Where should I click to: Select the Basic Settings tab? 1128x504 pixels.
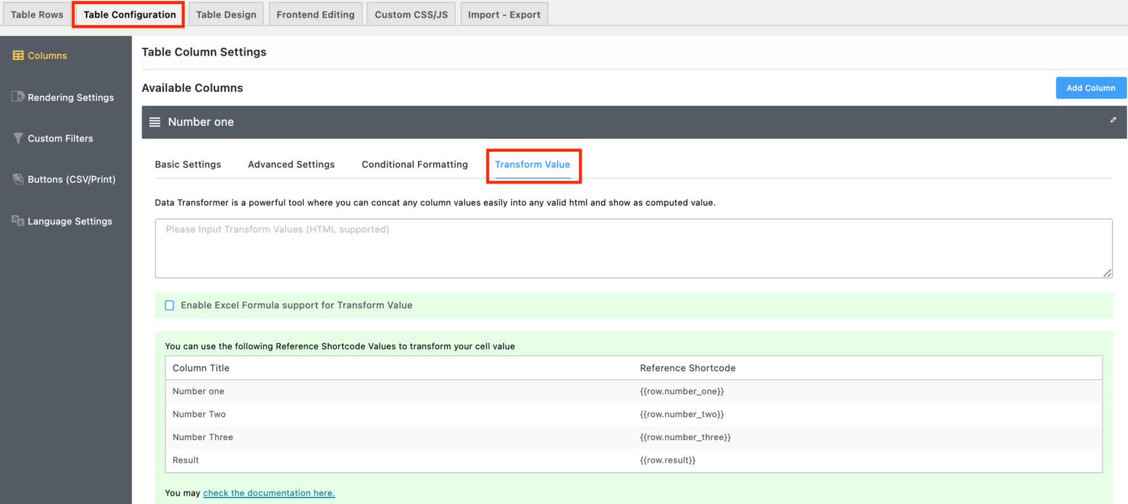[188, 164]
